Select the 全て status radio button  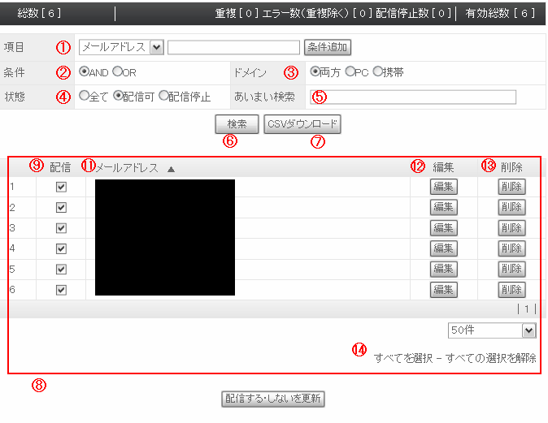point(84,96)
